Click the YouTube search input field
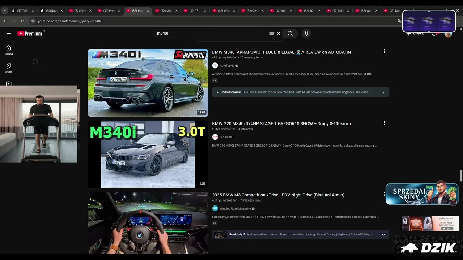 tap(212, 34)
